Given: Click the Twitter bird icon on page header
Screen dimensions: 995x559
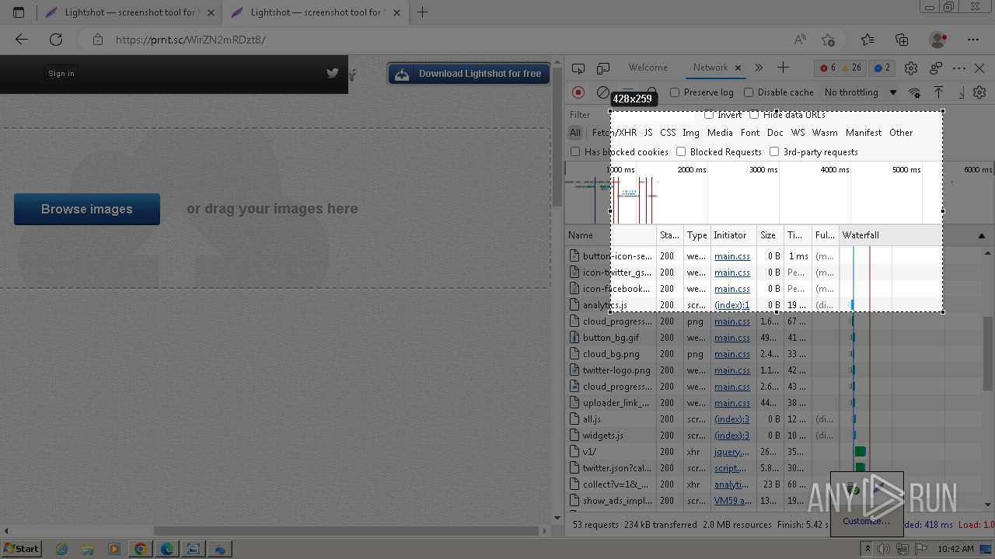Looking at the screenshot, I should pos(333,73).
